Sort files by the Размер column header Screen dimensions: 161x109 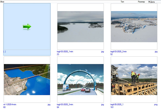141,2
